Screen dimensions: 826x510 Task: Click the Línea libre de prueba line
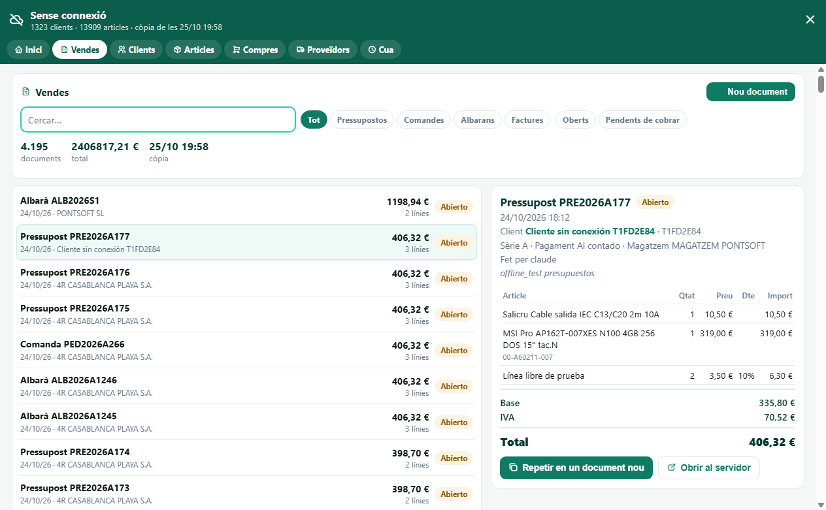[x=648, y=375]
